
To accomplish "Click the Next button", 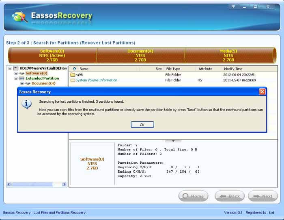I will pyautogui.click(x=262, y=196).
